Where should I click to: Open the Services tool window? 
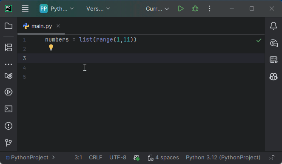pos(9,92)
